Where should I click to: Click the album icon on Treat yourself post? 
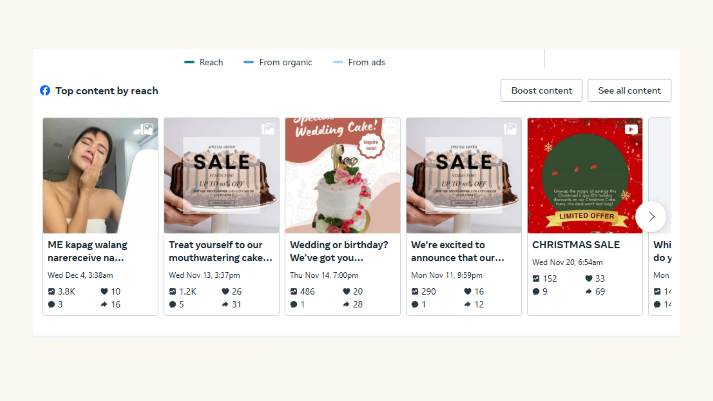[x=268, y=129]
